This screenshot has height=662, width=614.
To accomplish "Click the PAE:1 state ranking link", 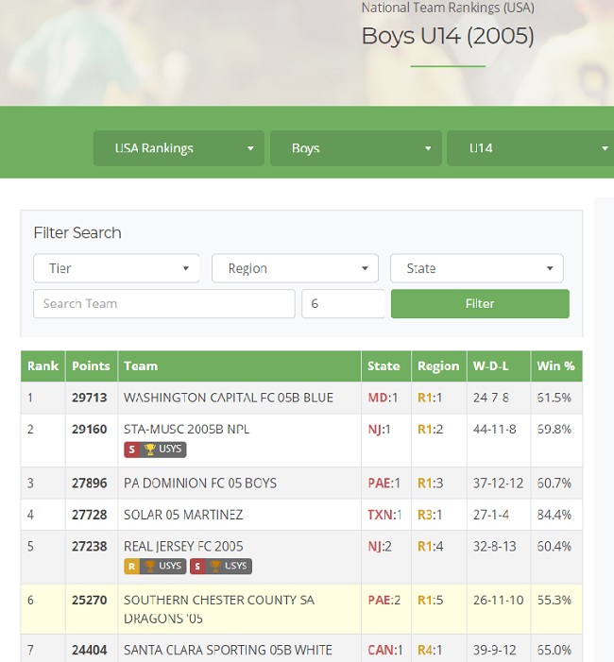I will (384, 483).
